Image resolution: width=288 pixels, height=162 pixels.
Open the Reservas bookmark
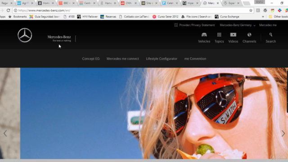108,17
